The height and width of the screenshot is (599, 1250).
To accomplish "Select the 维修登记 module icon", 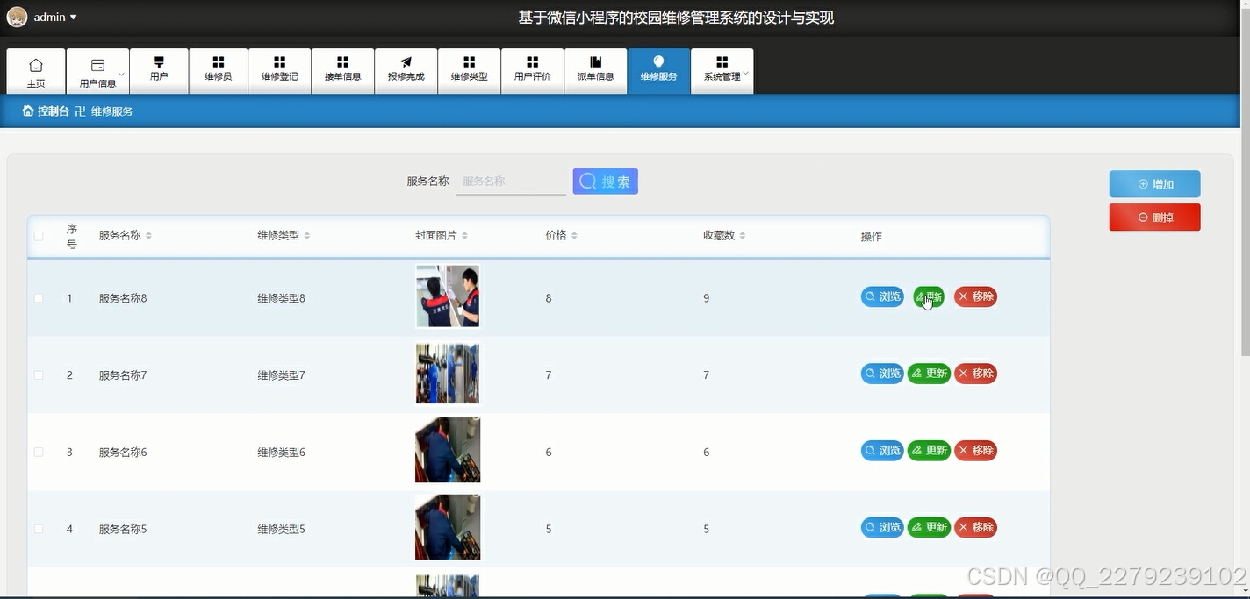I will [x=279, y=63].
